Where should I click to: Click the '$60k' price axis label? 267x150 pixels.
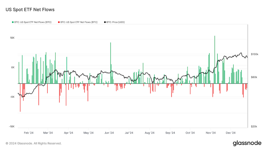(x=254, y=77)
